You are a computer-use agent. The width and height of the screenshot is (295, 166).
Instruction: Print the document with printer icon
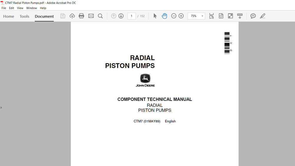81,16
